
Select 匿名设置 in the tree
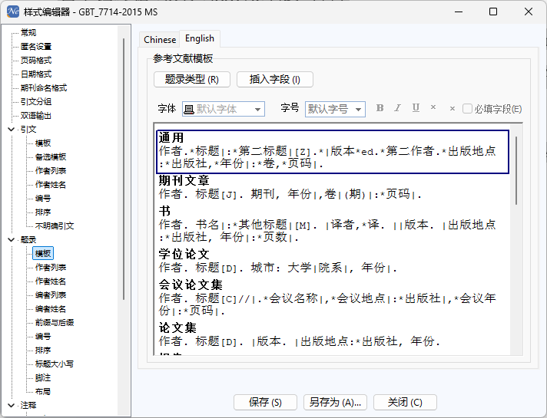[36, 47]
